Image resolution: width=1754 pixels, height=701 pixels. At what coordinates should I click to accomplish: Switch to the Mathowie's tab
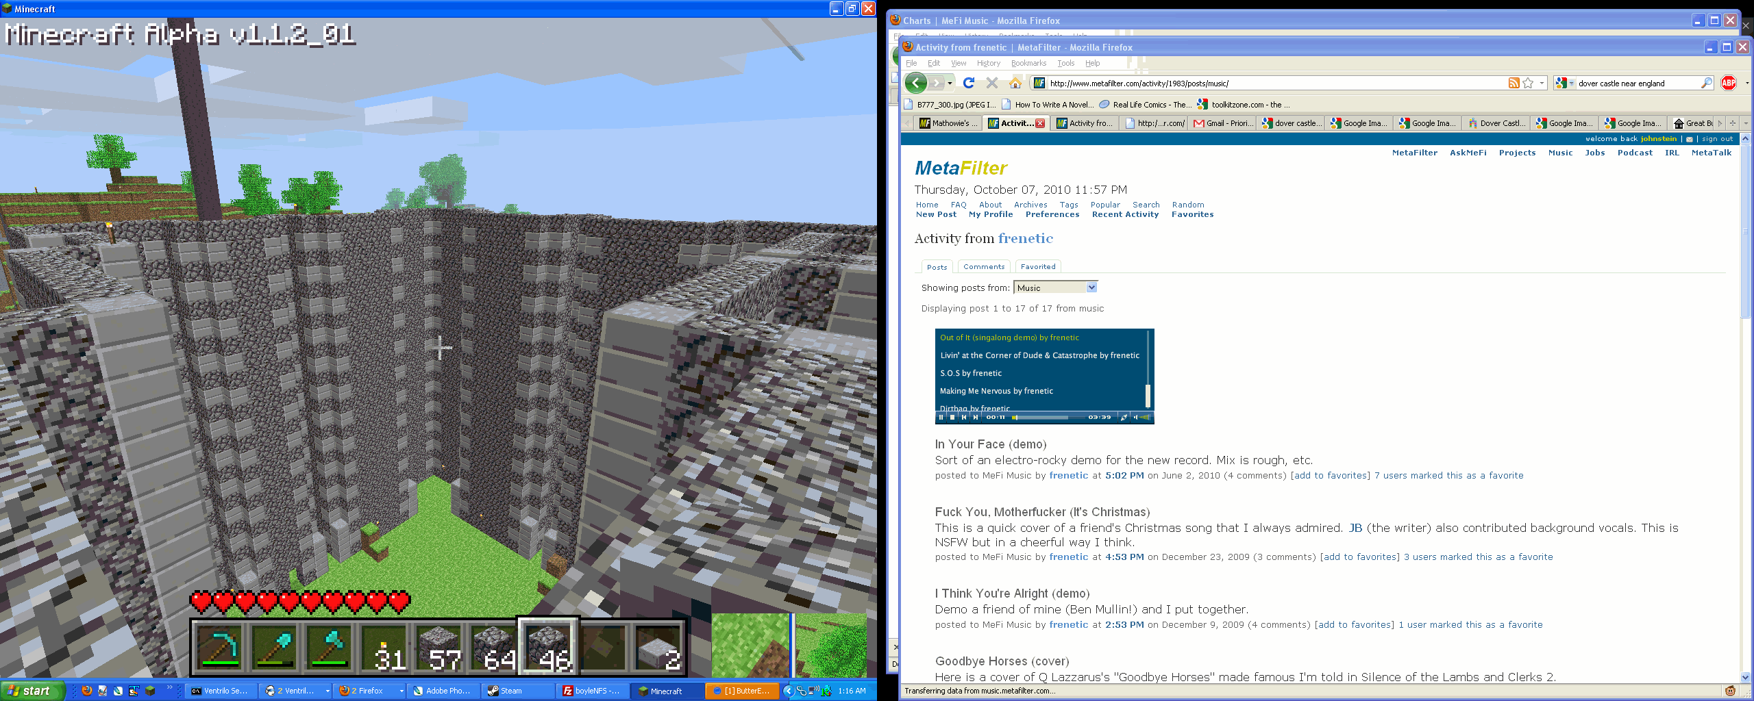click(948, 123)
